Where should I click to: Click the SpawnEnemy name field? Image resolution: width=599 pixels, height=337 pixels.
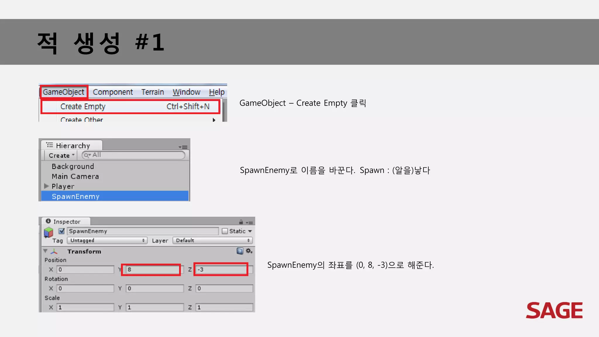coord(143,231)
